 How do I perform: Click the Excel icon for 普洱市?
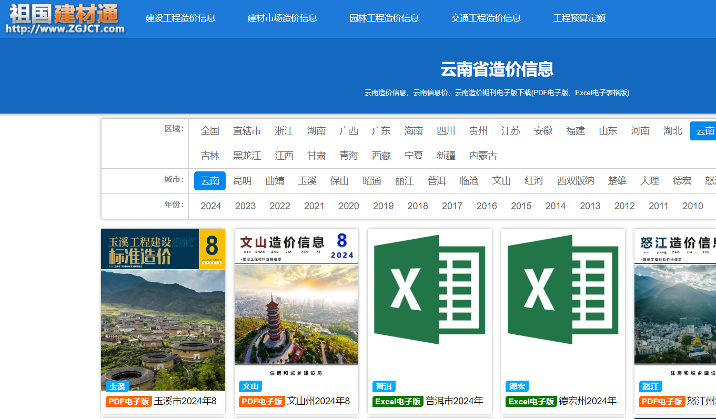430,290
